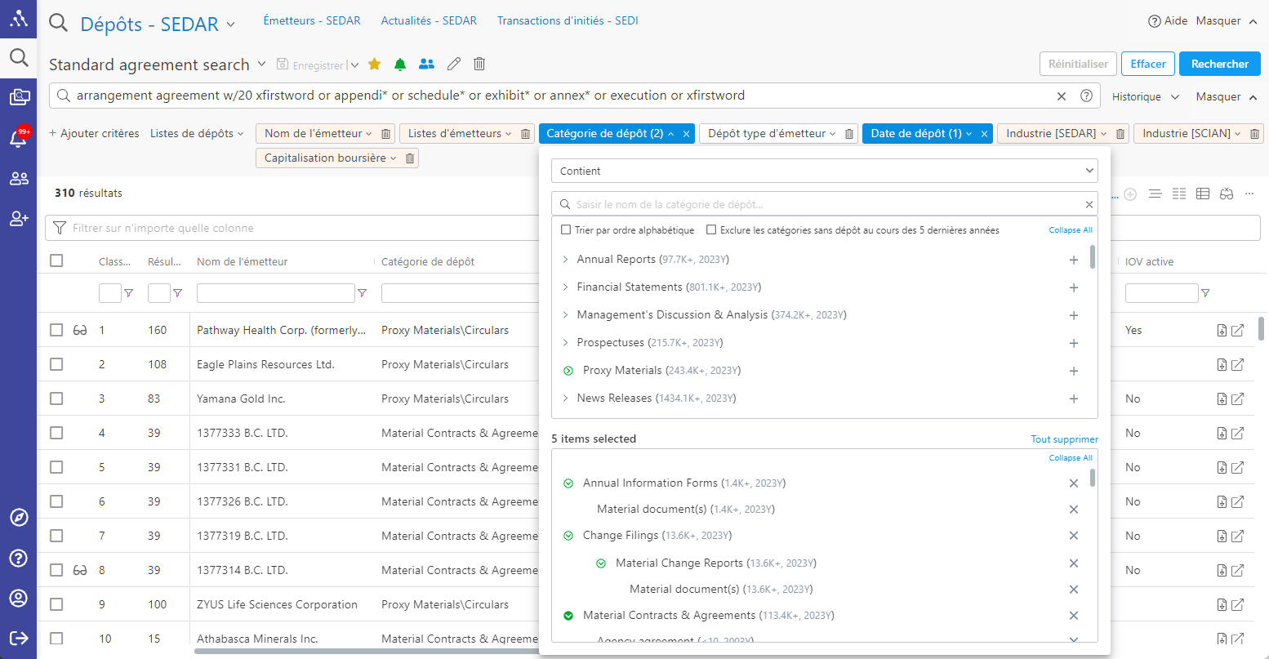Expand Annual Reports category tree node
Screen dimensions: 1269x659
tap(565, 260)
